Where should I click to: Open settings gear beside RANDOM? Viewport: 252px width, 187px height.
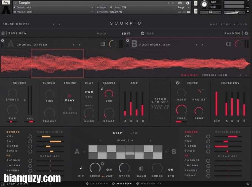pyautogui.click(x=246, y=33)
